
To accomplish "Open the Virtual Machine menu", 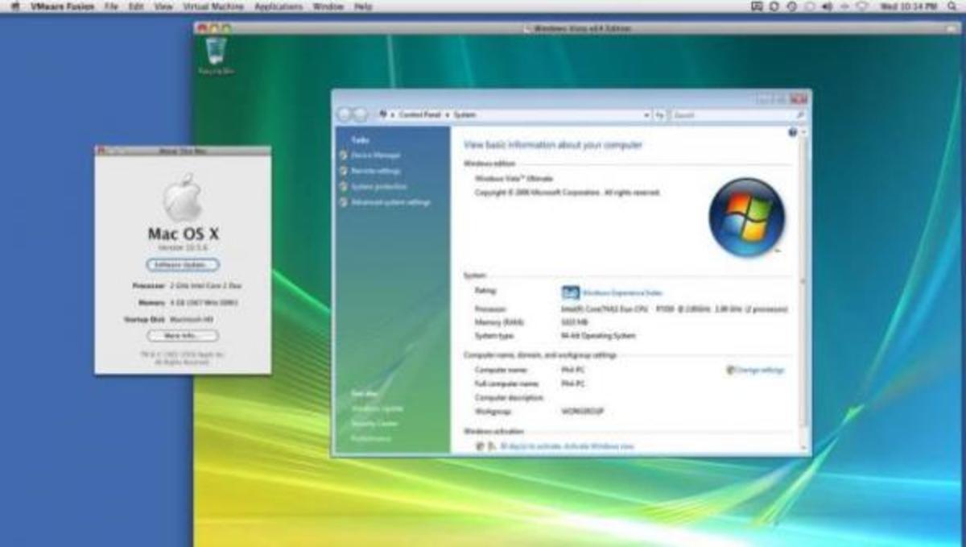I will tap(213, 6).
